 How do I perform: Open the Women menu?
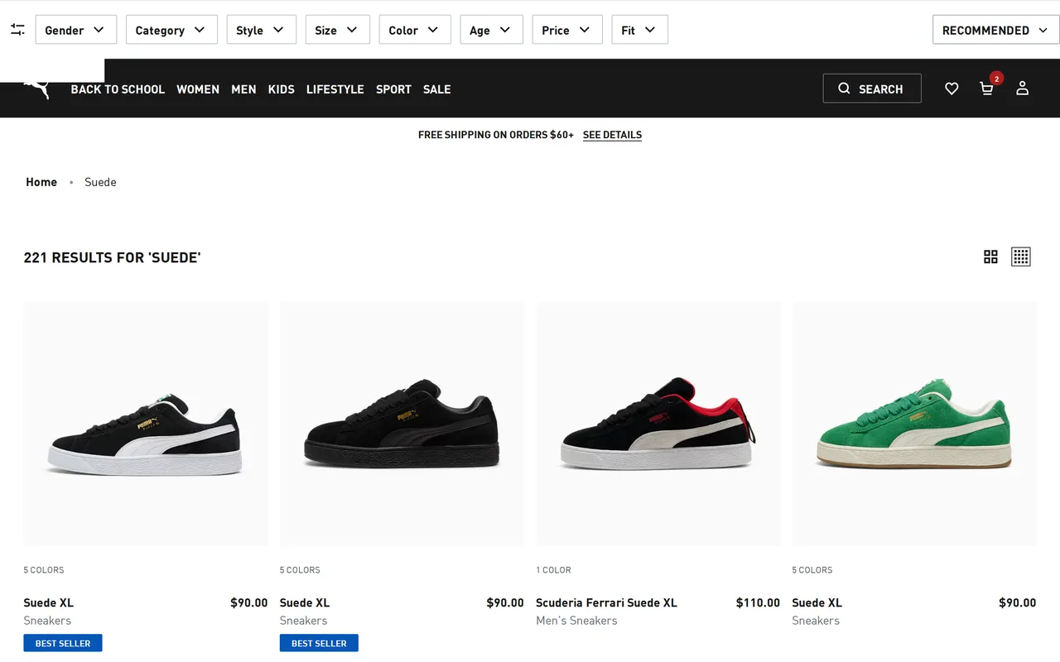click(x=198, y=89)
